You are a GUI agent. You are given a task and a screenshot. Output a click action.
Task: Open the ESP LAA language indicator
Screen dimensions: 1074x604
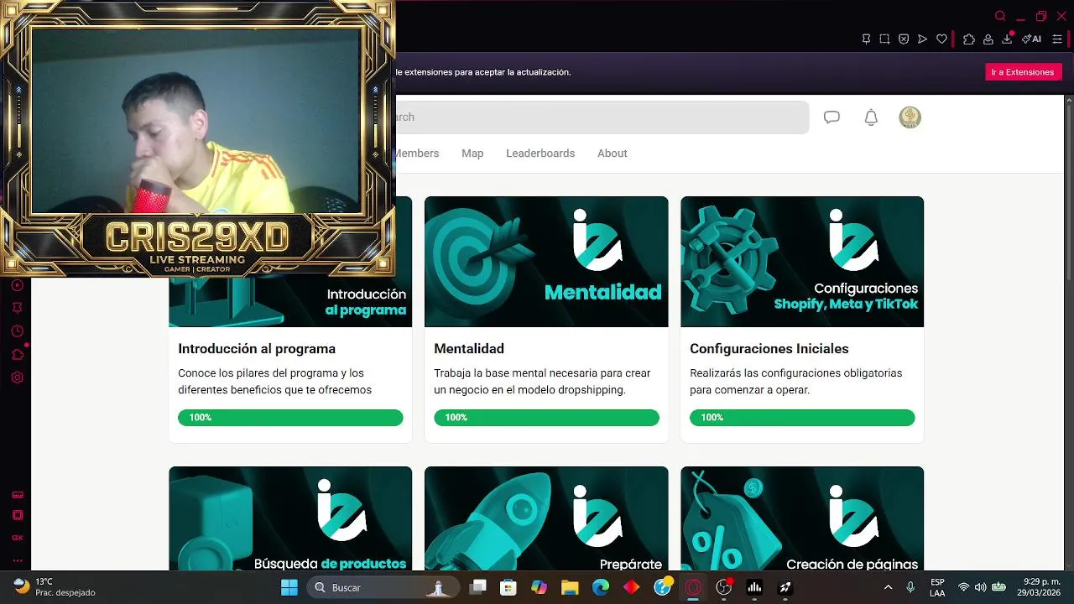pyautogui.click(x=937, y=587)
